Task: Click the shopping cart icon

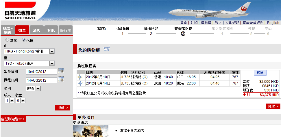Action: tap(107, 49)
